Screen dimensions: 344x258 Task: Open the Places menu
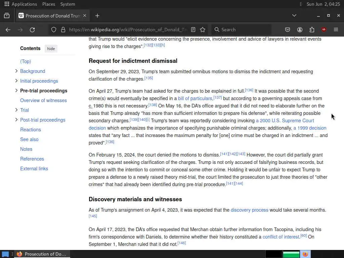click(x=49, y=4)
